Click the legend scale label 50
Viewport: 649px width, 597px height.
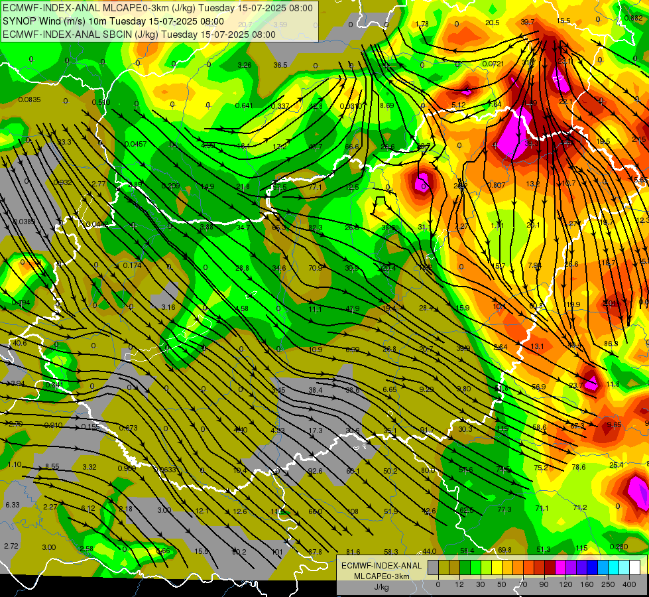[x=502, y=584]
